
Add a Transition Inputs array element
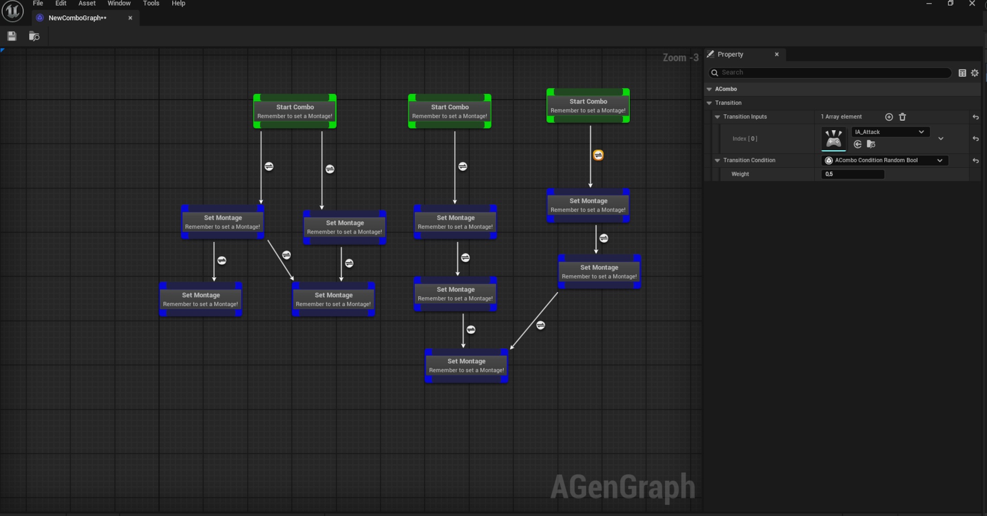(x=889, y=117)
